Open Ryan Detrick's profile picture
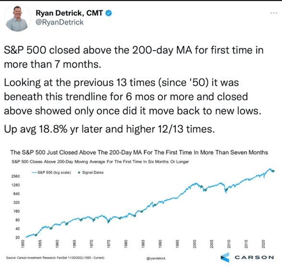This screenshot has height=267, width=282. [18, 18]
